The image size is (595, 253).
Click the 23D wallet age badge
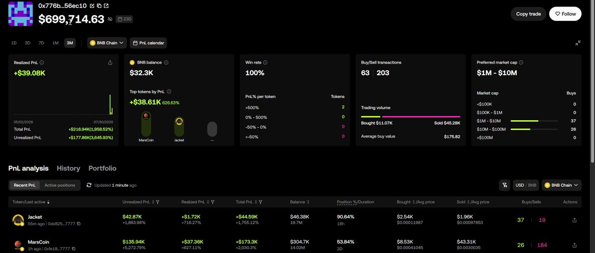pyautogui.click(x=124, y=19)
